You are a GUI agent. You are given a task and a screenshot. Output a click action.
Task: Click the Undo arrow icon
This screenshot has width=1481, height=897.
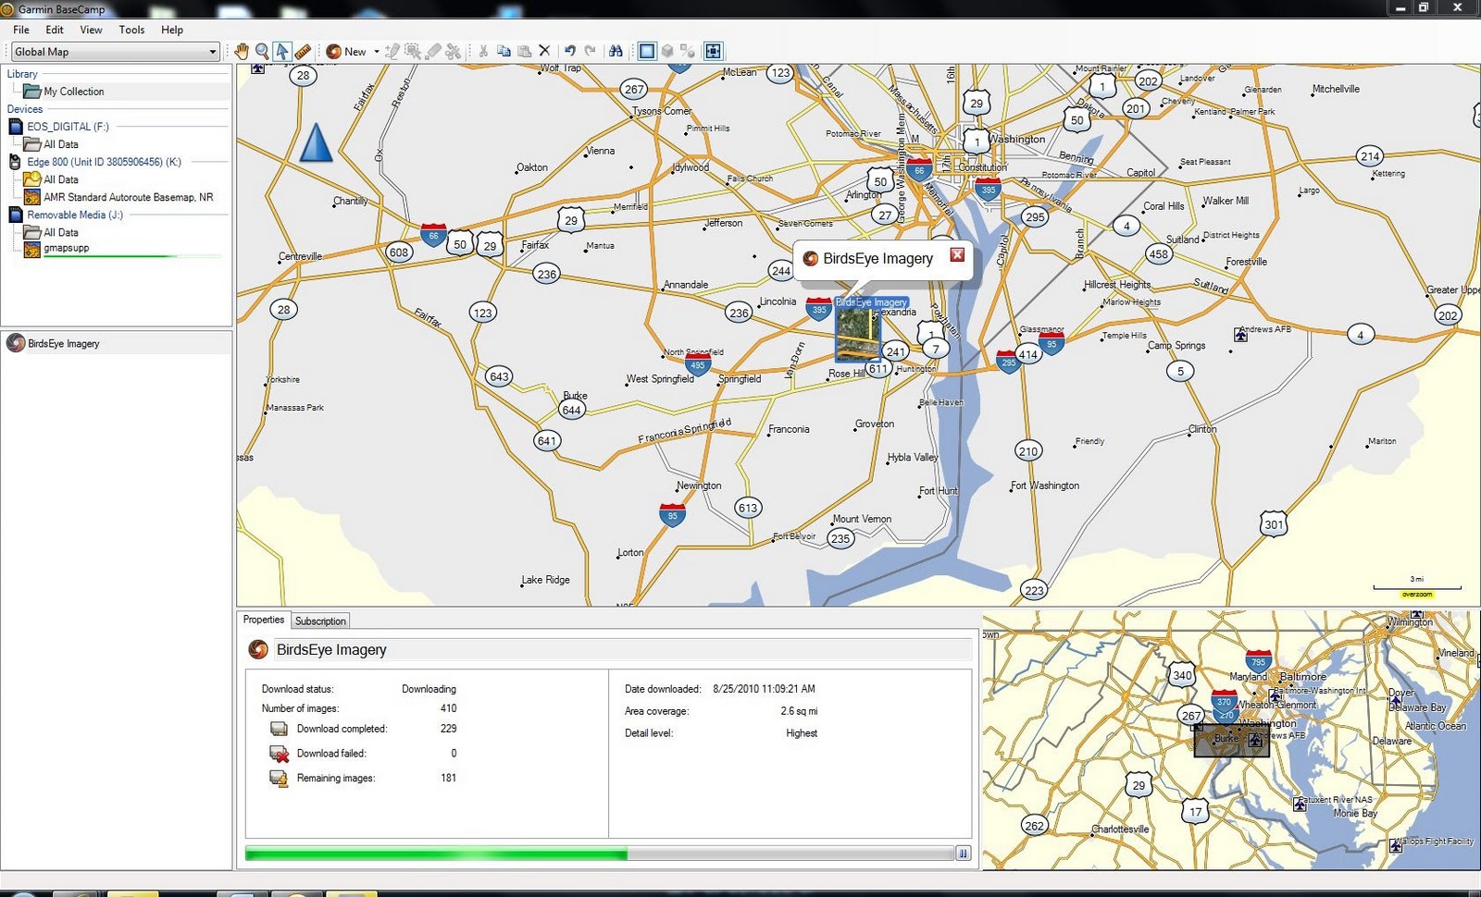click(570, 51)
